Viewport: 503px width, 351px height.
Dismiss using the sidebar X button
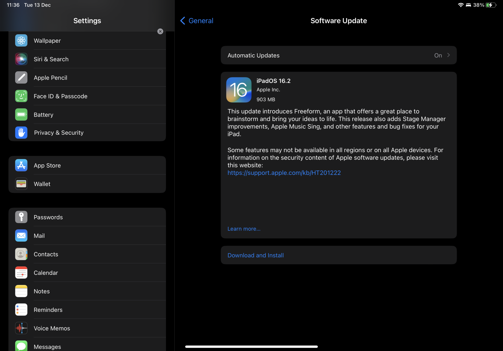tap(160, 31)
